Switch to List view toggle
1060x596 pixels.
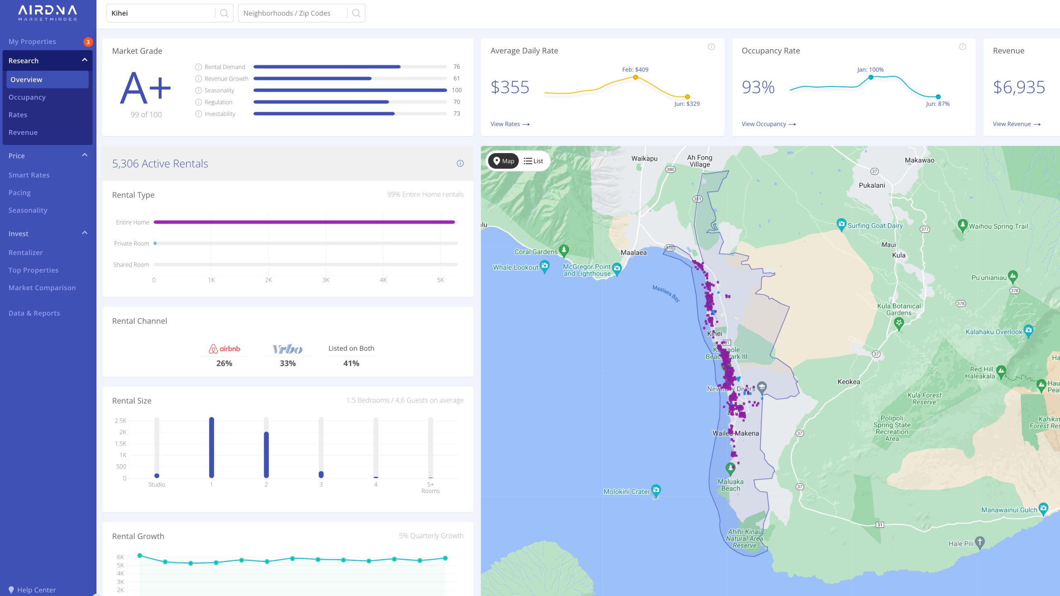click(533, 161)
